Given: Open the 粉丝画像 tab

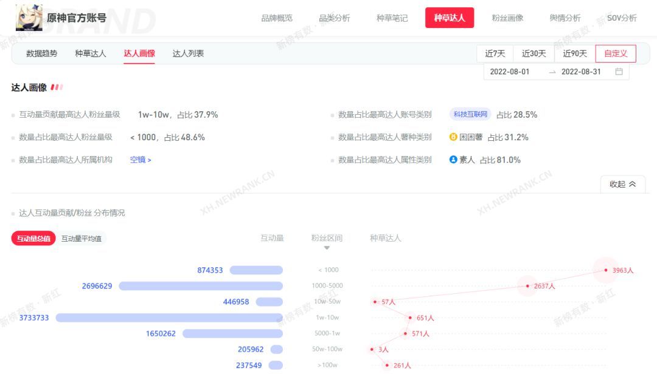Looking at the screenshot, I should (507, 18).
